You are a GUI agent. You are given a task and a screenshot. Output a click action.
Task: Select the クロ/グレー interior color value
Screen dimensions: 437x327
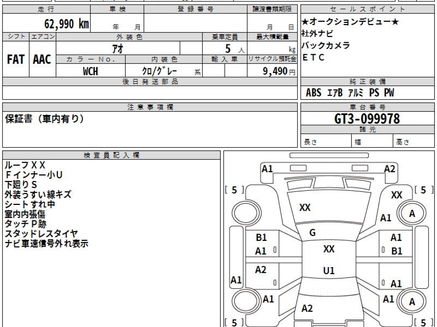(160, 71)
